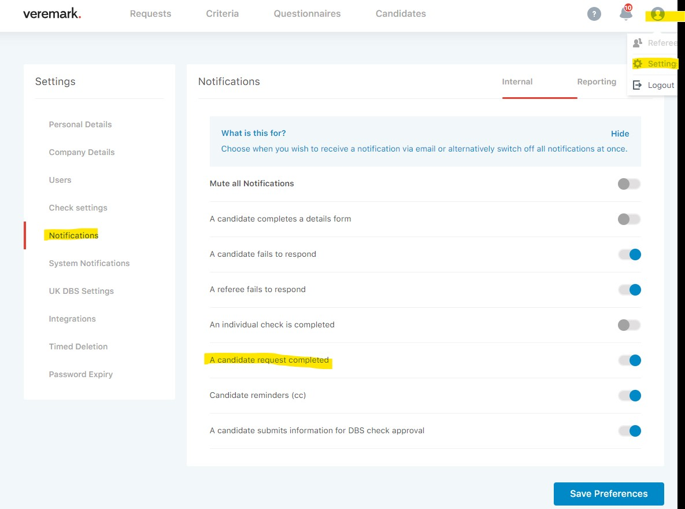Click the Save Preferences button
The width and height of the screenshot is (685, 509).
[x=608, y=493]
